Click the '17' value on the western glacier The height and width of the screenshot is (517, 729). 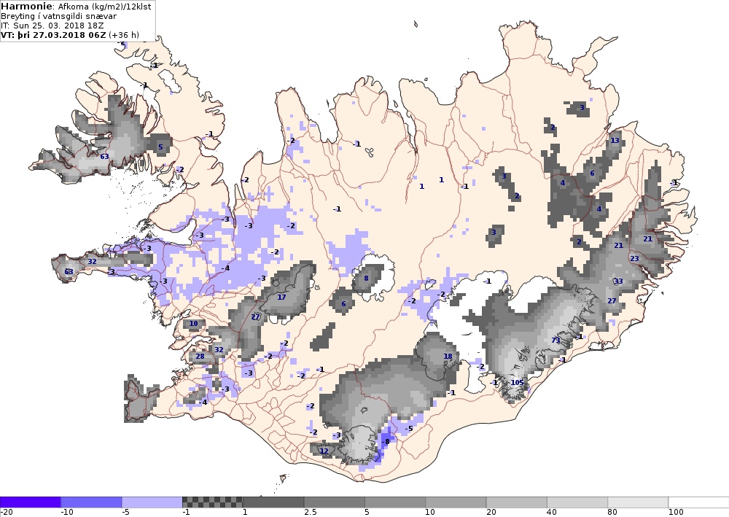pyautogui.click(x=281, y=297)
